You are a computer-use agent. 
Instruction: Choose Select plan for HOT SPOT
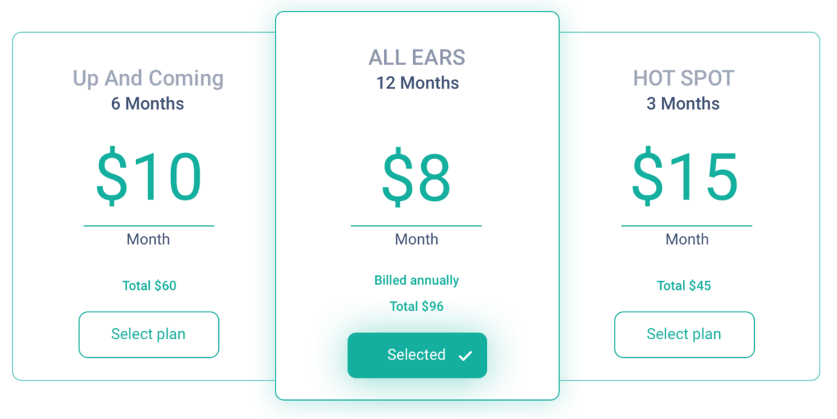[684, 334]
